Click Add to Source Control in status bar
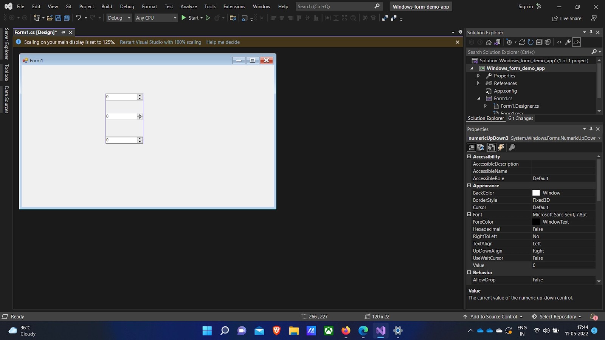Viewport: 605px width, 340px height. point(493,317)
